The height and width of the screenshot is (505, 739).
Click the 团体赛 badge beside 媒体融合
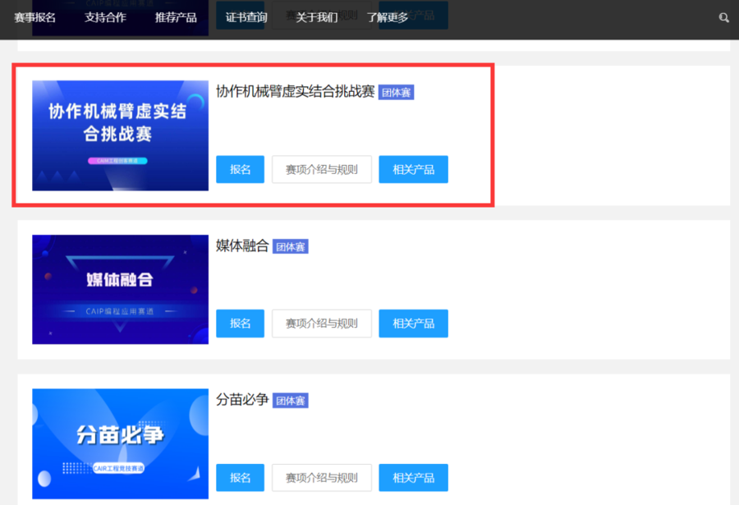(x=290, y=246)
